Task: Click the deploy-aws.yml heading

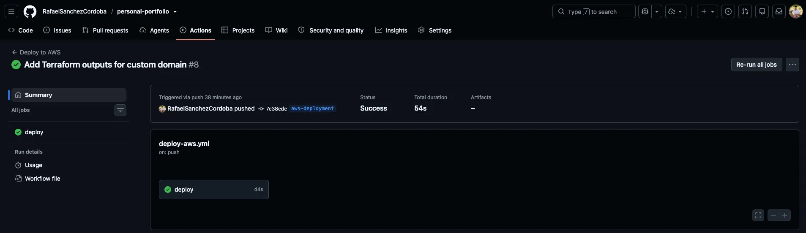Action: [184, 144]
